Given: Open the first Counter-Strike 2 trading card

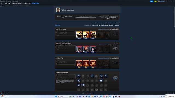Looking at the screenshot, I should (x=79, y=35).
